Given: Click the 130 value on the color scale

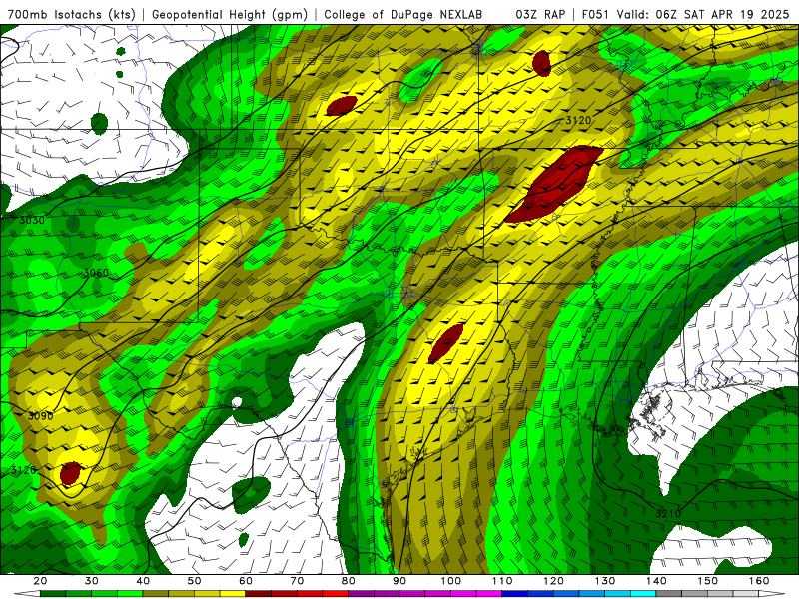Looking at the screenshot, I should coord(605,581).
